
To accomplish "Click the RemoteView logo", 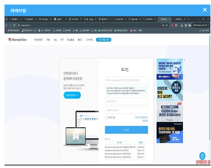I will point(18,40).
